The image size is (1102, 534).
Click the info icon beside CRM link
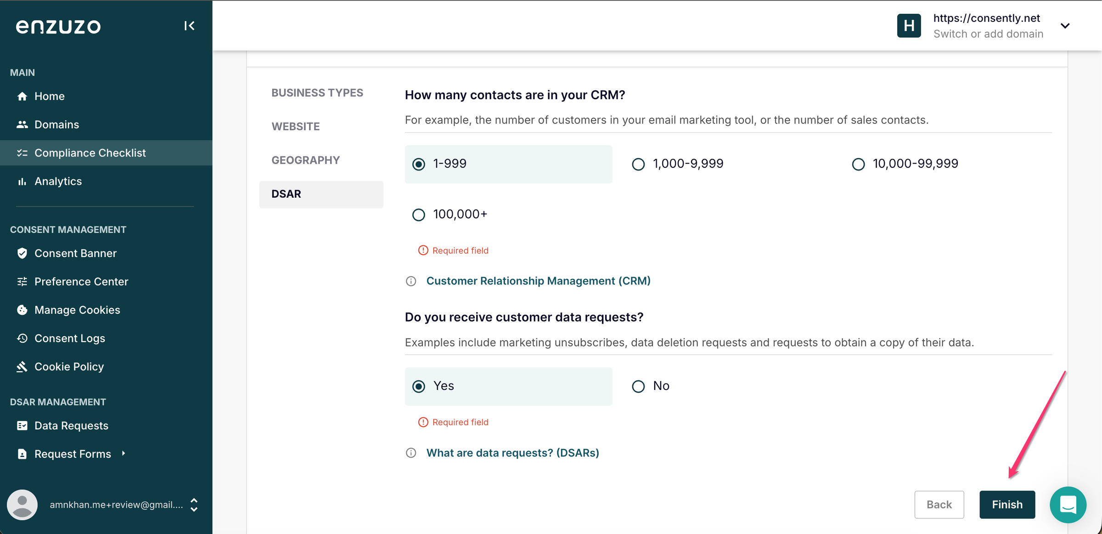click(411, 281)
